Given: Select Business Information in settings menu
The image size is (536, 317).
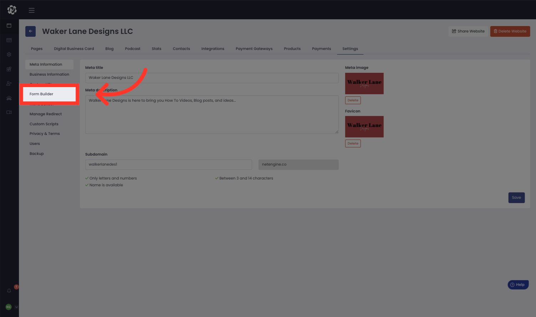Looking at the screenshot, I should [x=49, y=75].
